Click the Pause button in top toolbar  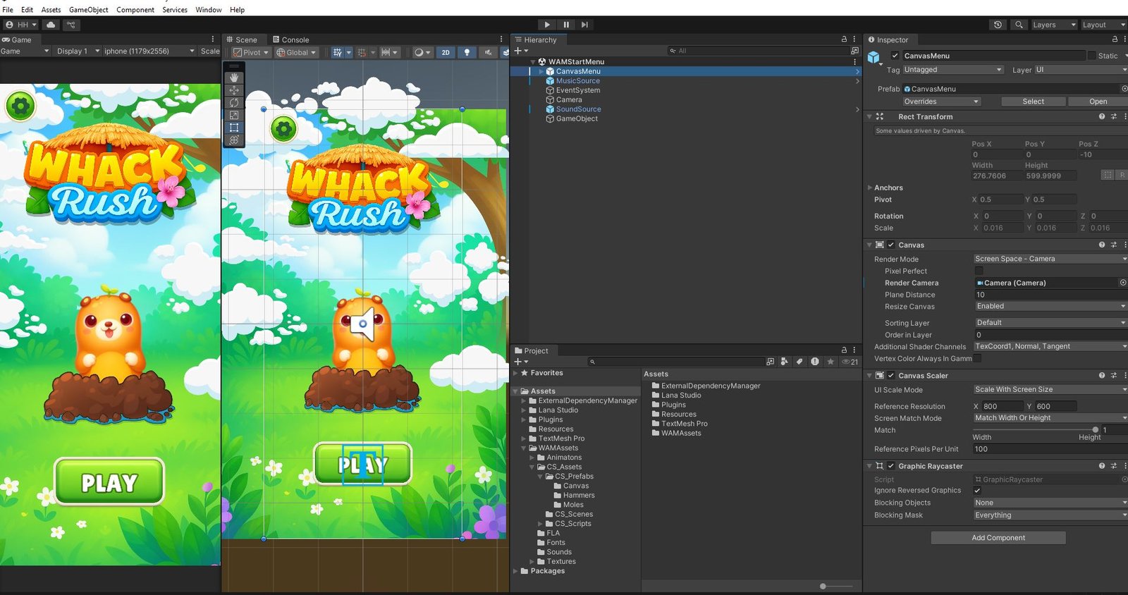[565, 25]
